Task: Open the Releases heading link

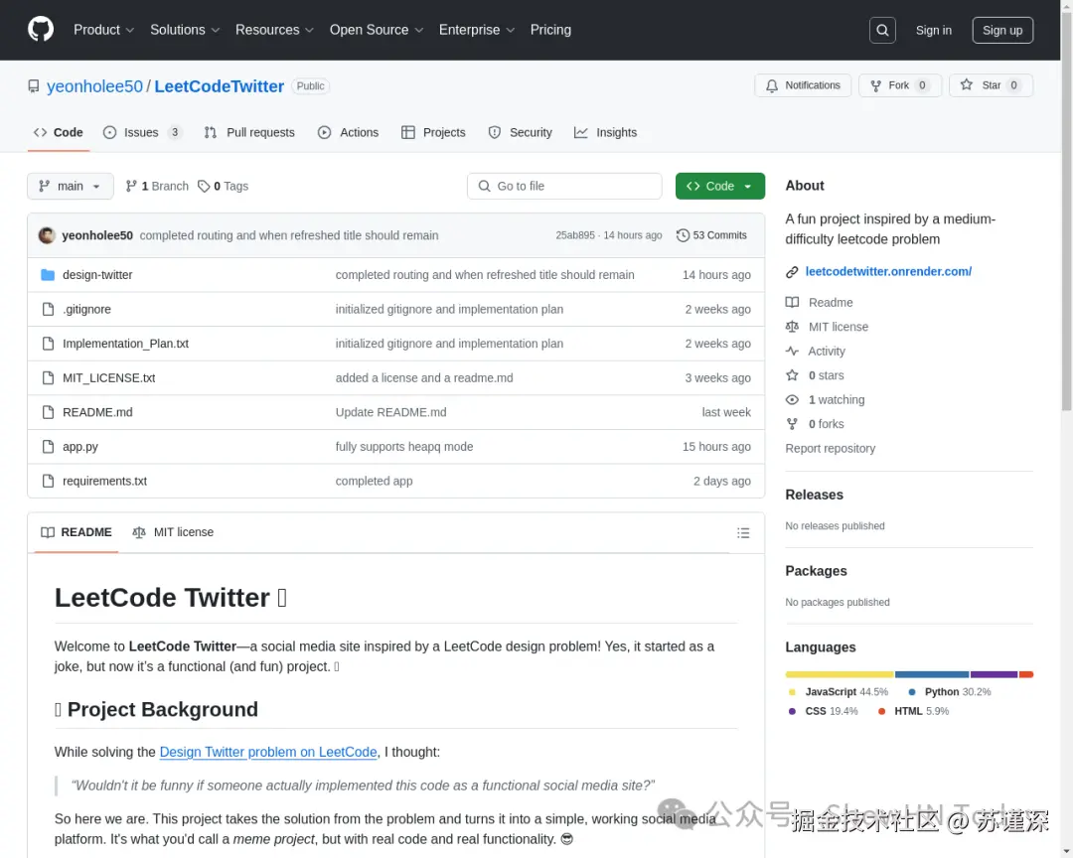Action: (x=814, y=495)
